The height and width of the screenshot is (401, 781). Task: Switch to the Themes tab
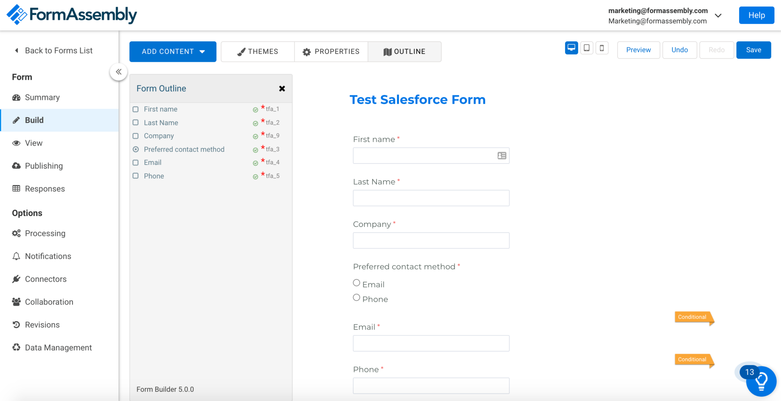point(257,52)
